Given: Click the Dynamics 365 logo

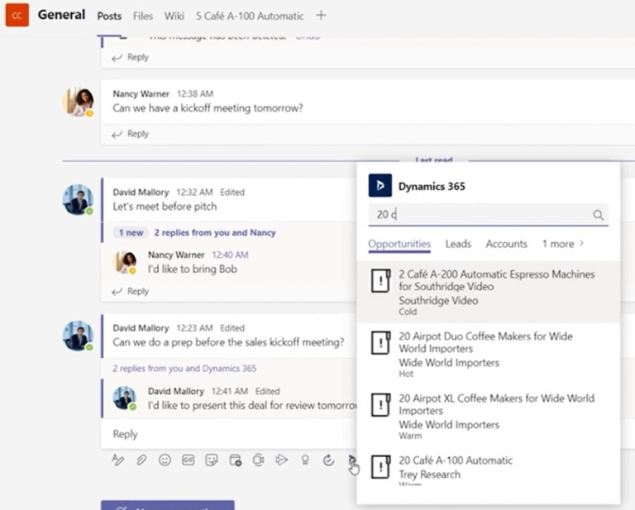Looking at the screenshot, I should (x=380, y=185).
